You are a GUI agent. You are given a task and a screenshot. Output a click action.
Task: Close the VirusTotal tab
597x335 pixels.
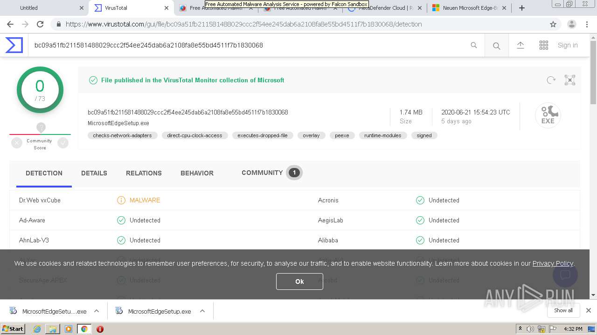coord(167,8)
